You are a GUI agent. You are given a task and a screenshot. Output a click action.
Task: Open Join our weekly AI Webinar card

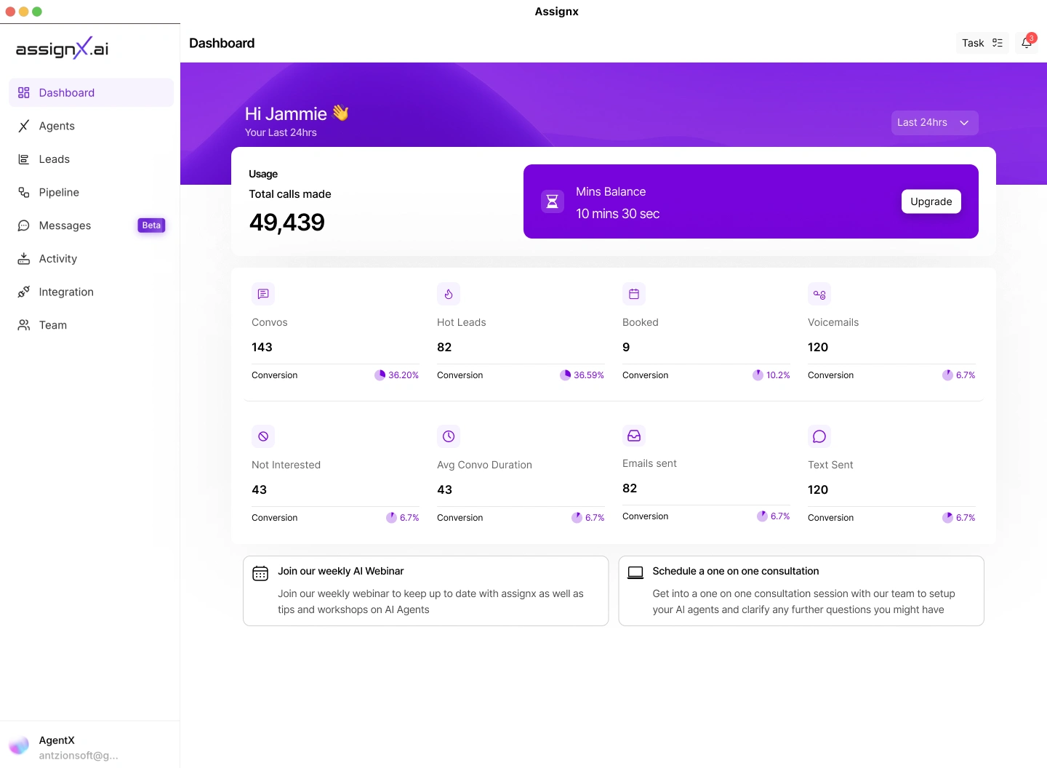[x=426, y=591]
